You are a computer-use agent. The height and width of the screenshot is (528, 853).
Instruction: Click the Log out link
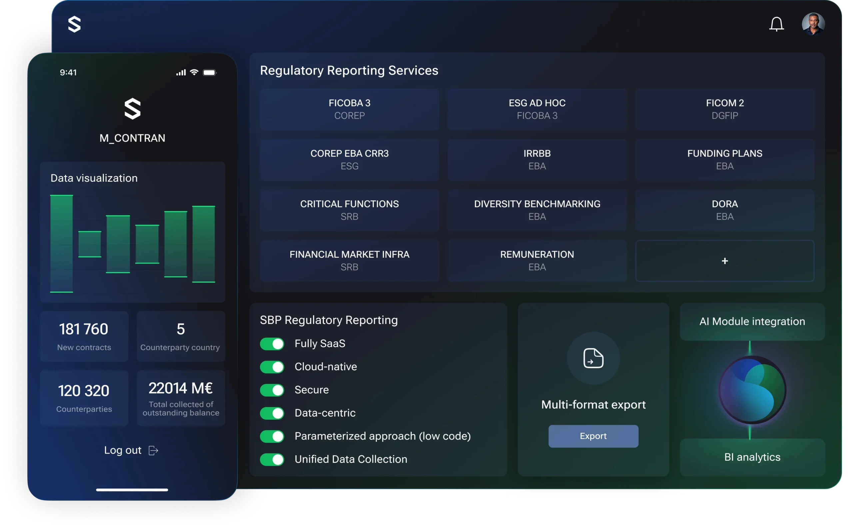click(x=123, y=450)
